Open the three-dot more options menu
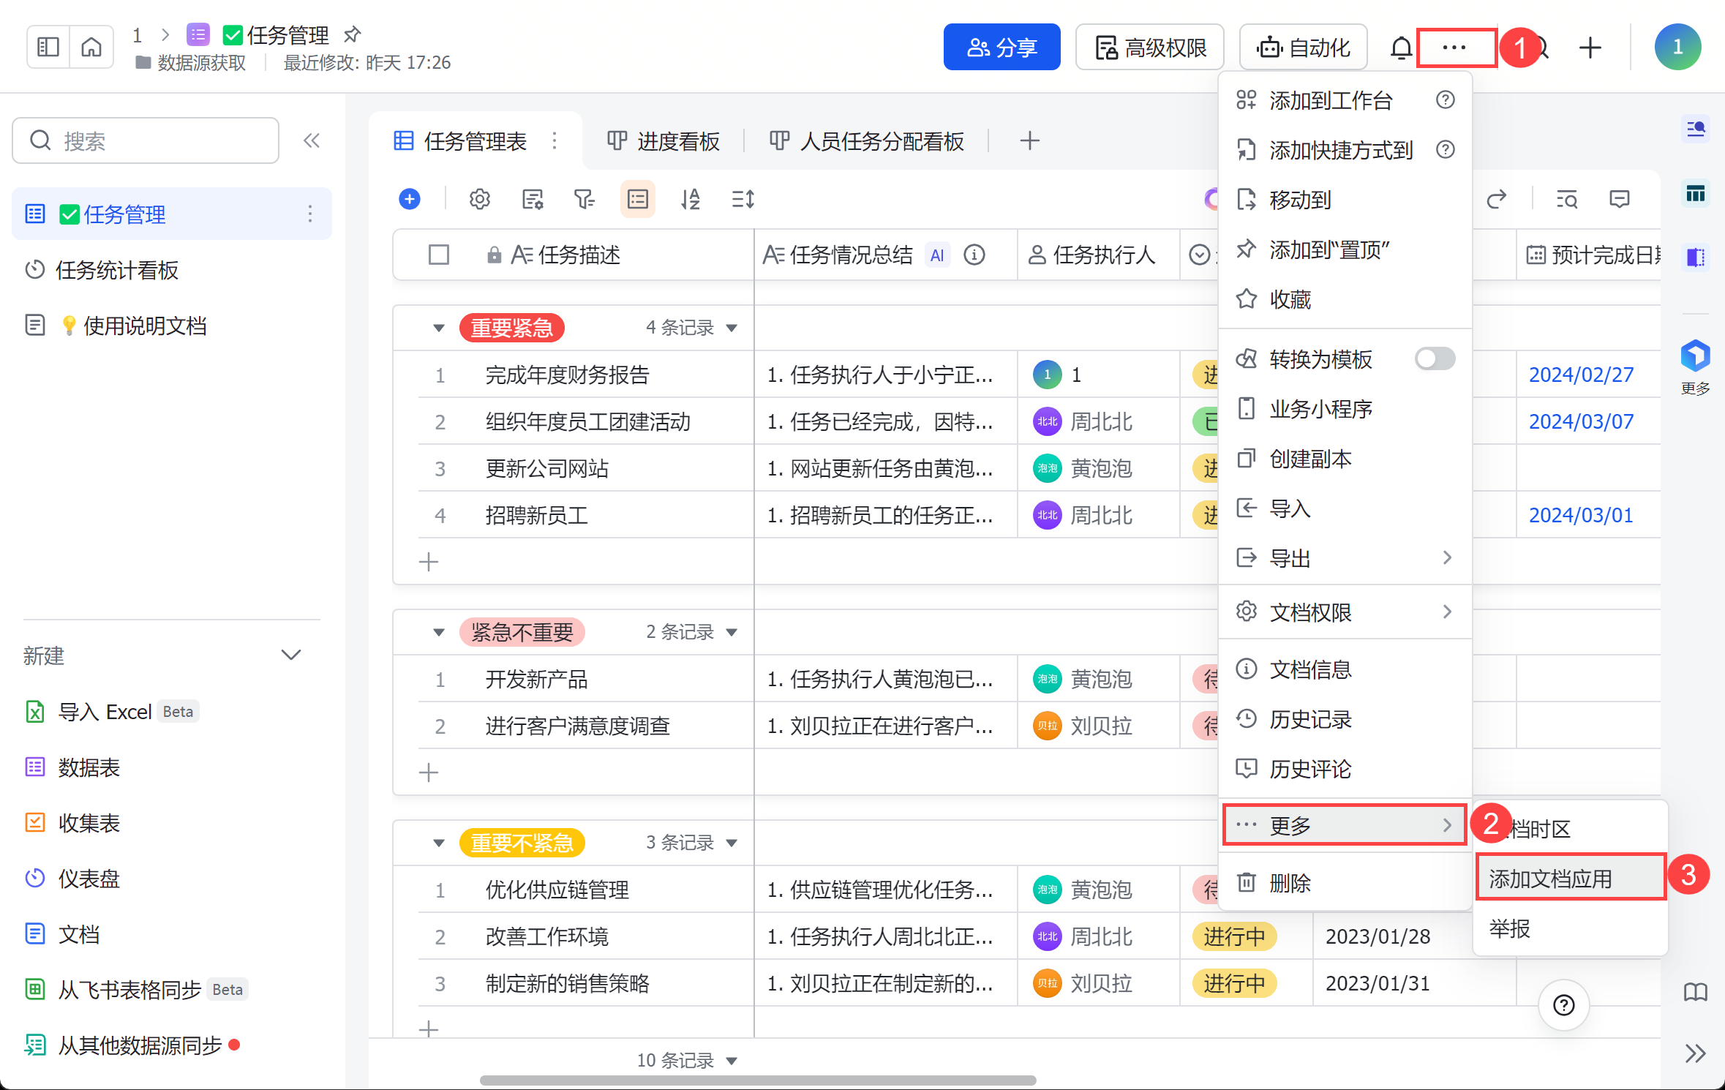The image size is (1725, 1090). pyautogui.click(x=1454, y=48)
